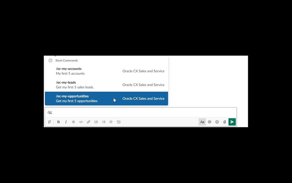Click 'Get my first 5 opportunities' description

77,101
